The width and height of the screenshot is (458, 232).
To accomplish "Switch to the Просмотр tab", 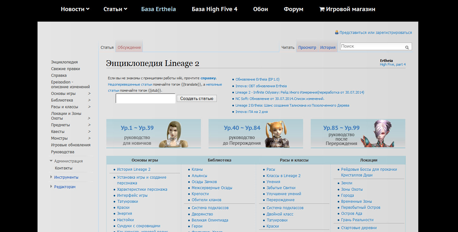I will (x=307, y=47).
